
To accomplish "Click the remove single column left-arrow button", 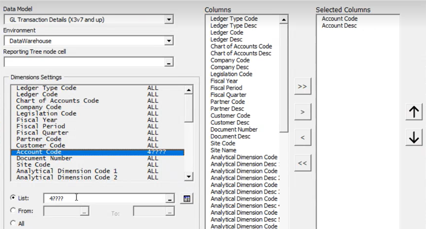I will pos(302,137).
